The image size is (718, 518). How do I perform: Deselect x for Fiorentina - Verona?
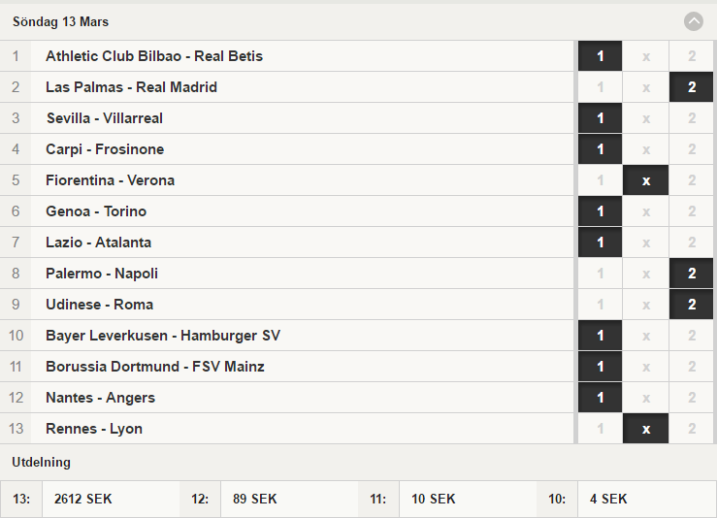(645, 180)
